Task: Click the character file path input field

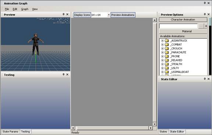Action: 179,26
